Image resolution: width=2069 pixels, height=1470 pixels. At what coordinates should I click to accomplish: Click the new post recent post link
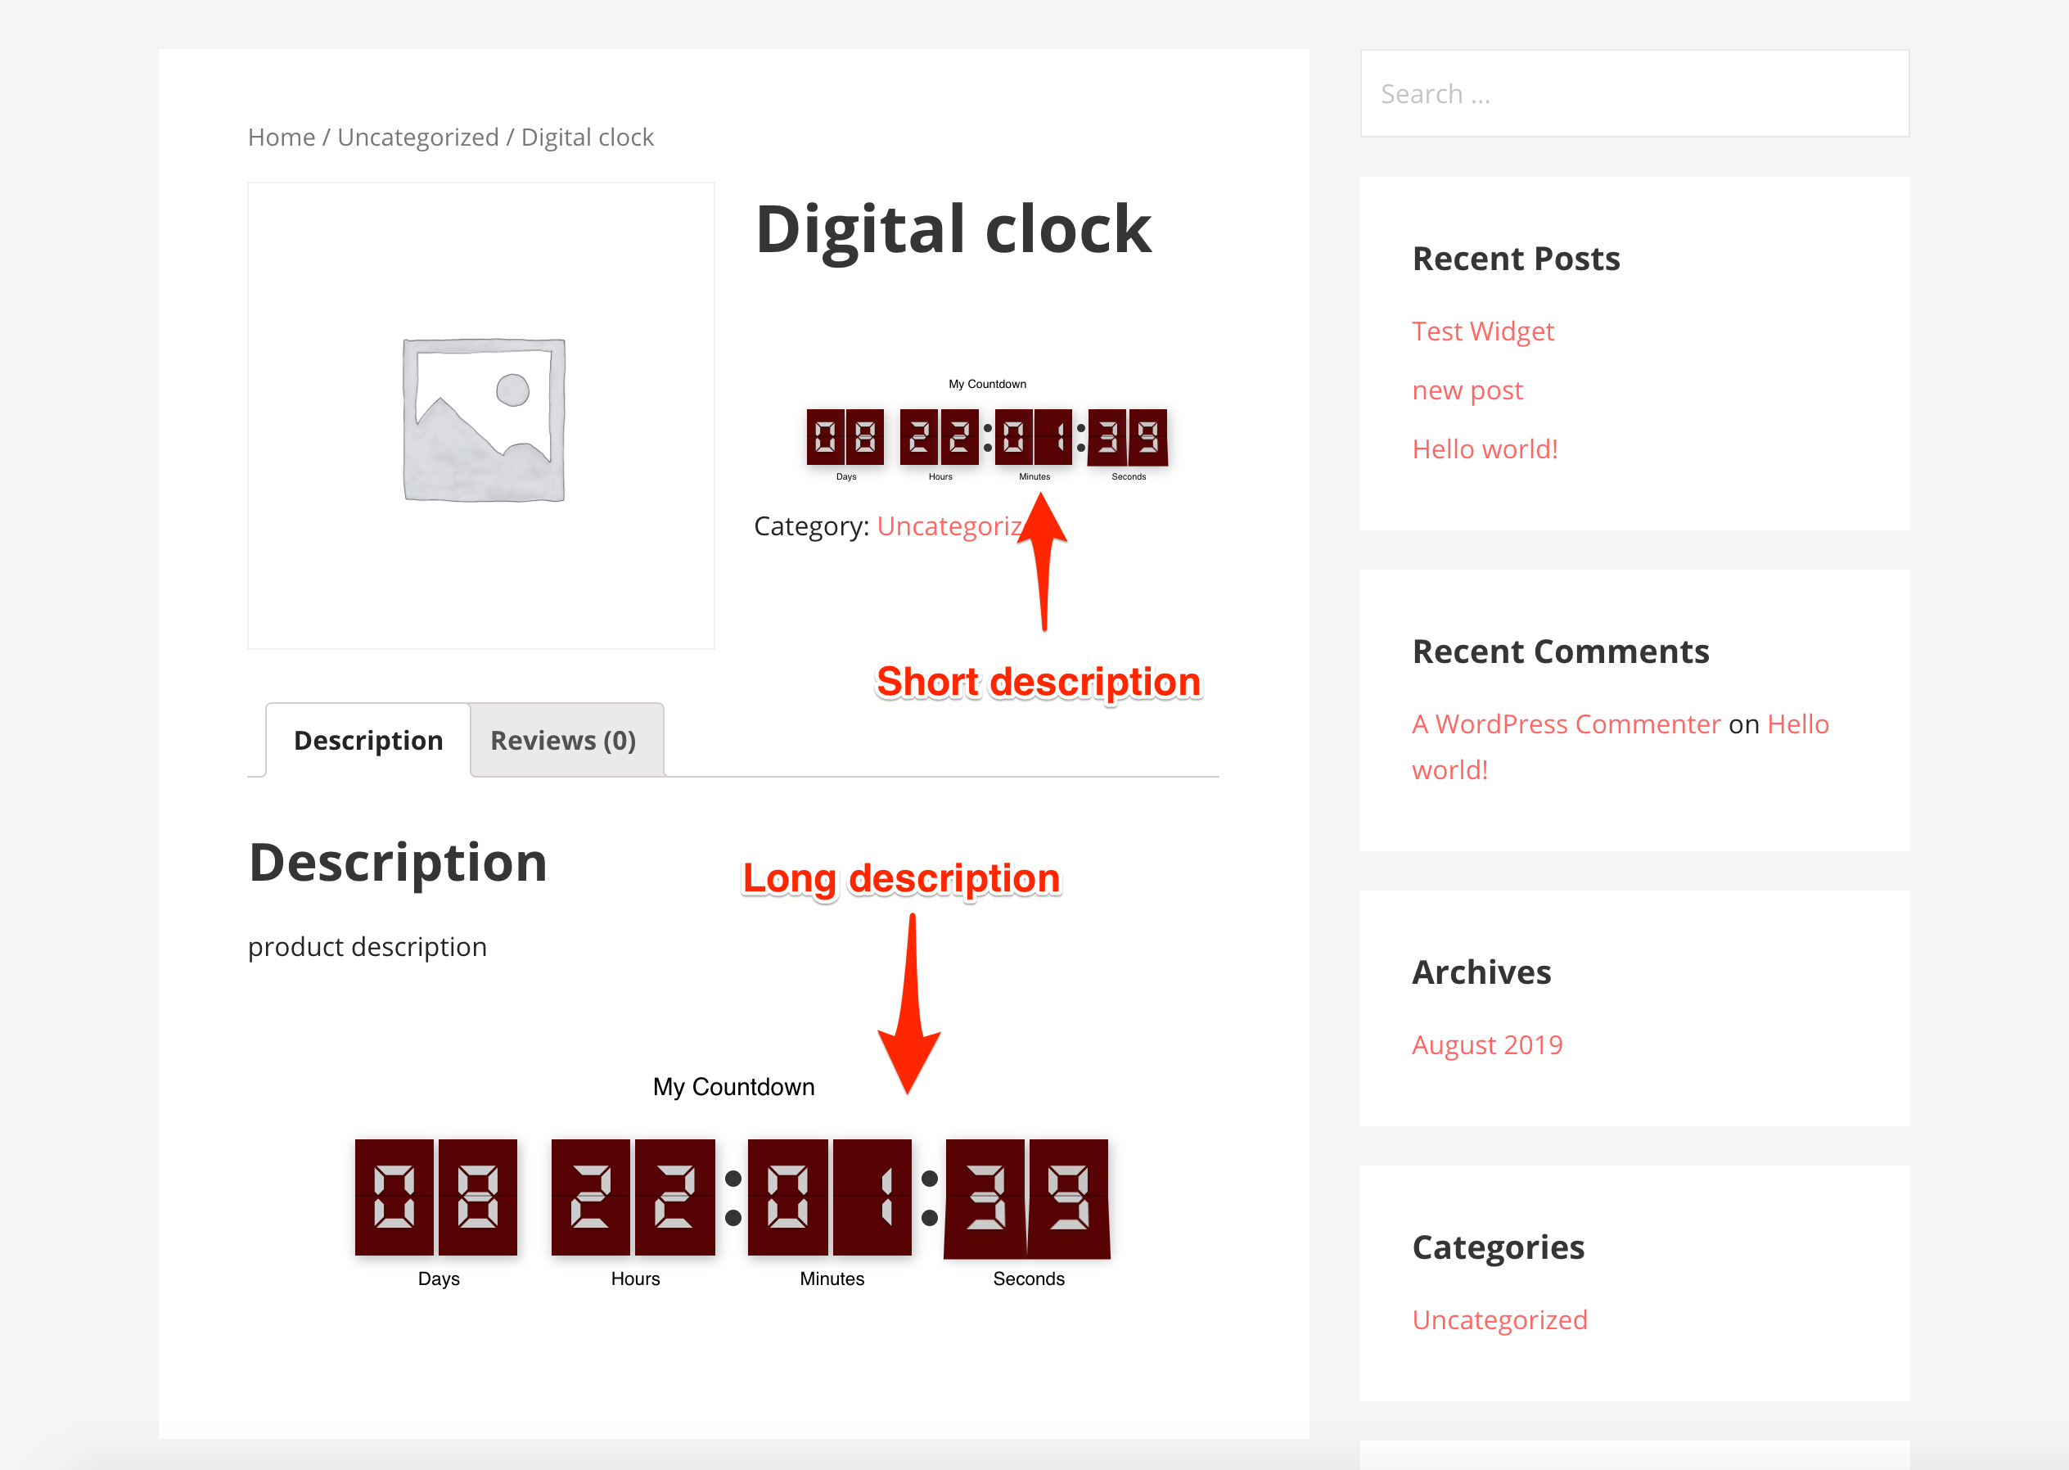point(1467,390)
